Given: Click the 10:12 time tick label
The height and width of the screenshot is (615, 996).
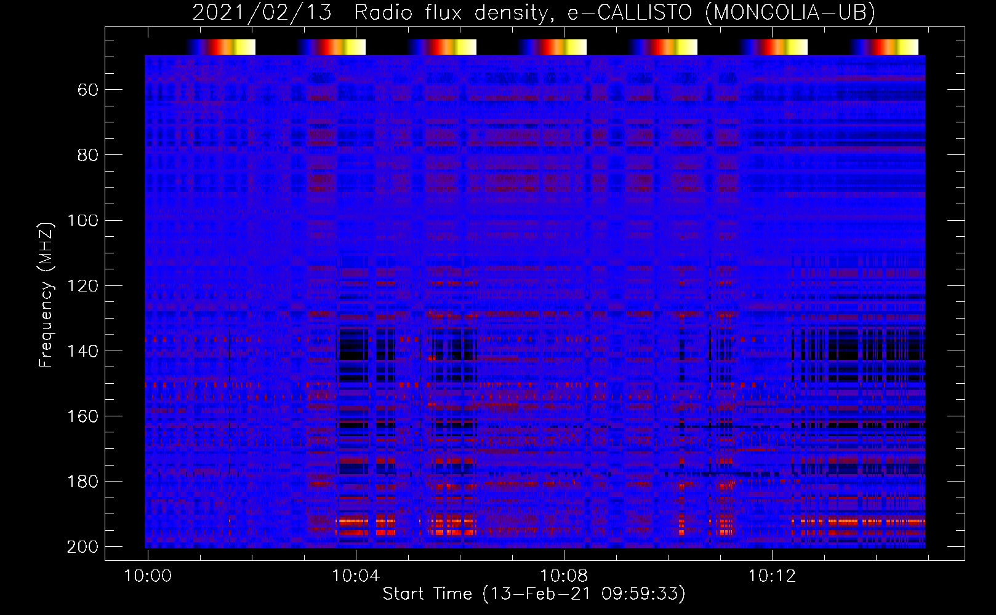Looking at the screenshot, I should [x=772, y=576].
